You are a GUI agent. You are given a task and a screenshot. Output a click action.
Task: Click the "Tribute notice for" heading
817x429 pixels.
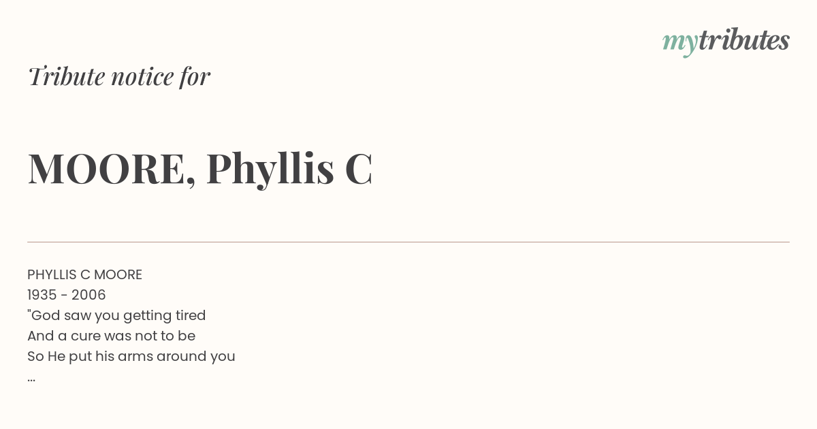coord(118,76)
